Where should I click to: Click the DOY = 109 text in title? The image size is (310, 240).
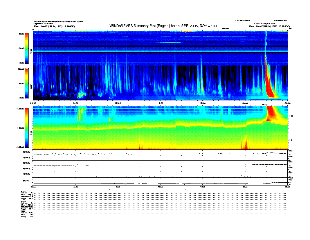point(208,26)
